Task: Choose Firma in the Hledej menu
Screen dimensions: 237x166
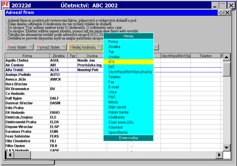Action: pyautogui.click(x=128, y=42)
